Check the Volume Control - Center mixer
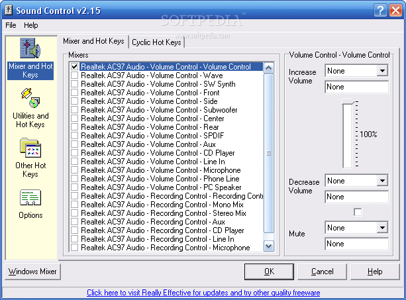Screen dimensions: 406x300 tap(75, 119)
